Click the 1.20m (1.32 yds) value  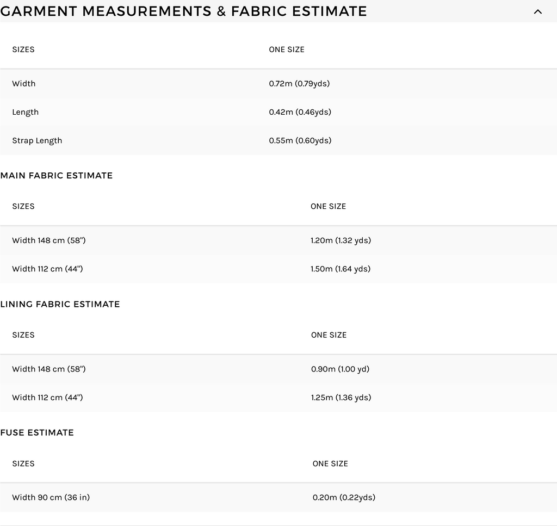click(x=341, y=240)
